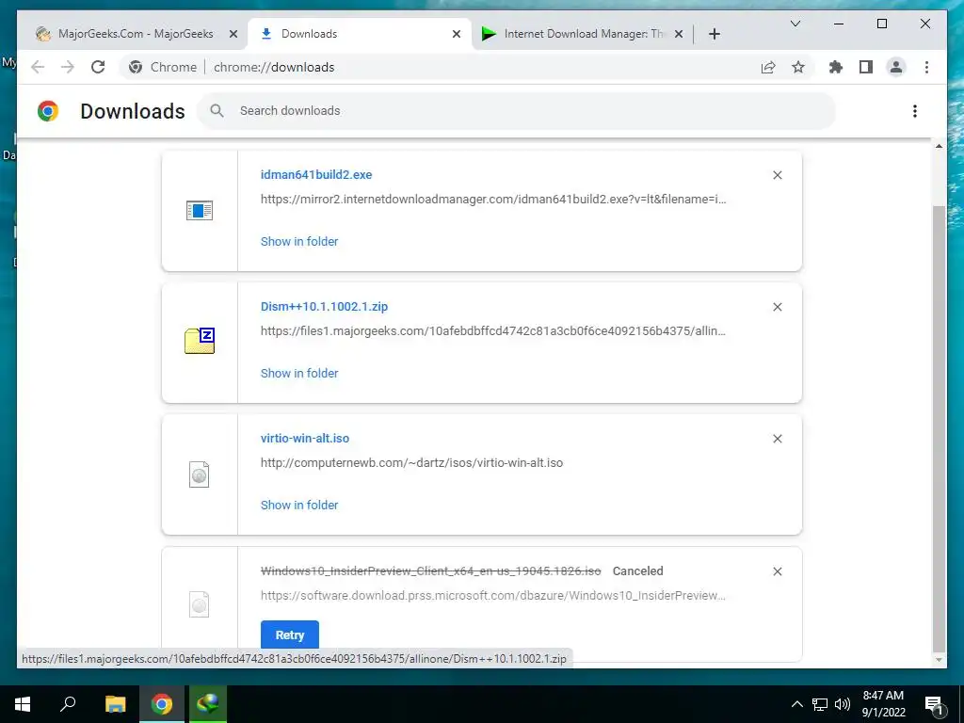Open the tab search chevron

pyautogui.click(x=795, y=24)
